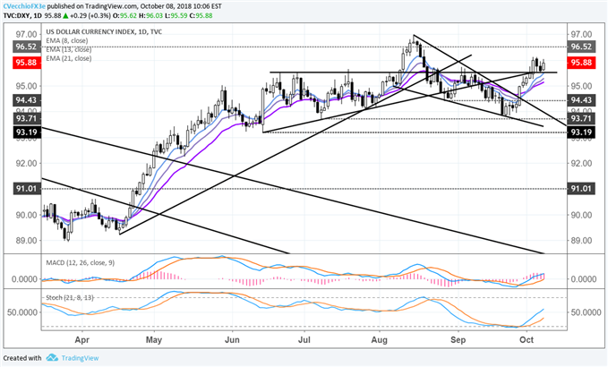Select the EMA (13, close) legend
This screenshot has height=367, width=608.
tap(69, 49)
